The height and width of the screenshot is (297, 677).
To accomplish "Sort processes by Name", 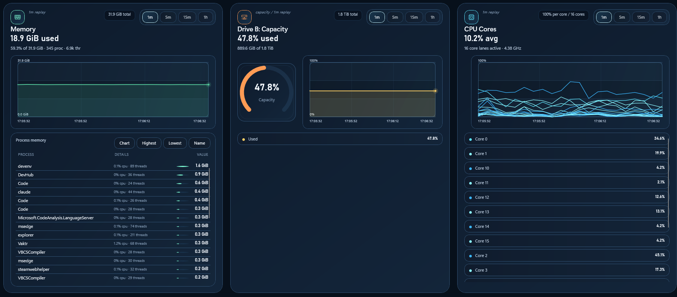I will click(x=200, y=143).
